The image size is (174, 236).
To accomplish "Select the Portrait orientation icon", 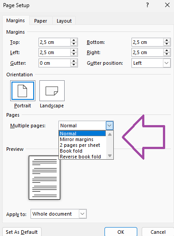I will pos(23,90).
